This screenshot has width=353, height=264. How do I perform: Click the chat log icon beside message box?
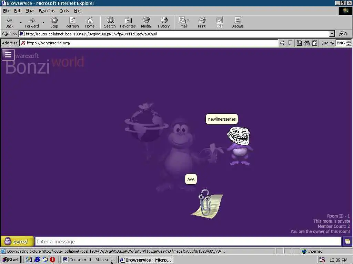(347, 242)
